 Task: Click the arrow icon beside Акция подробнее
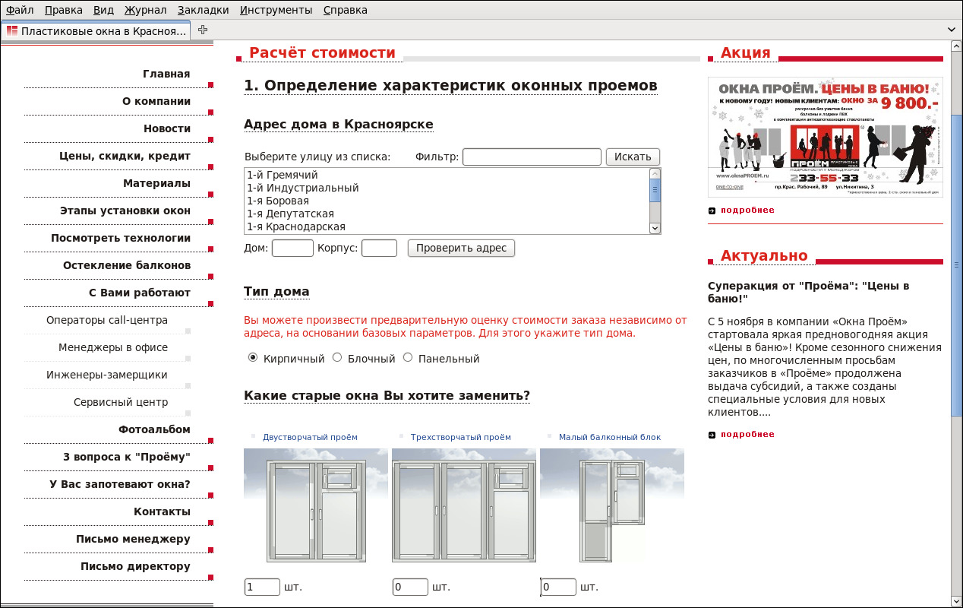coord(712,211)
